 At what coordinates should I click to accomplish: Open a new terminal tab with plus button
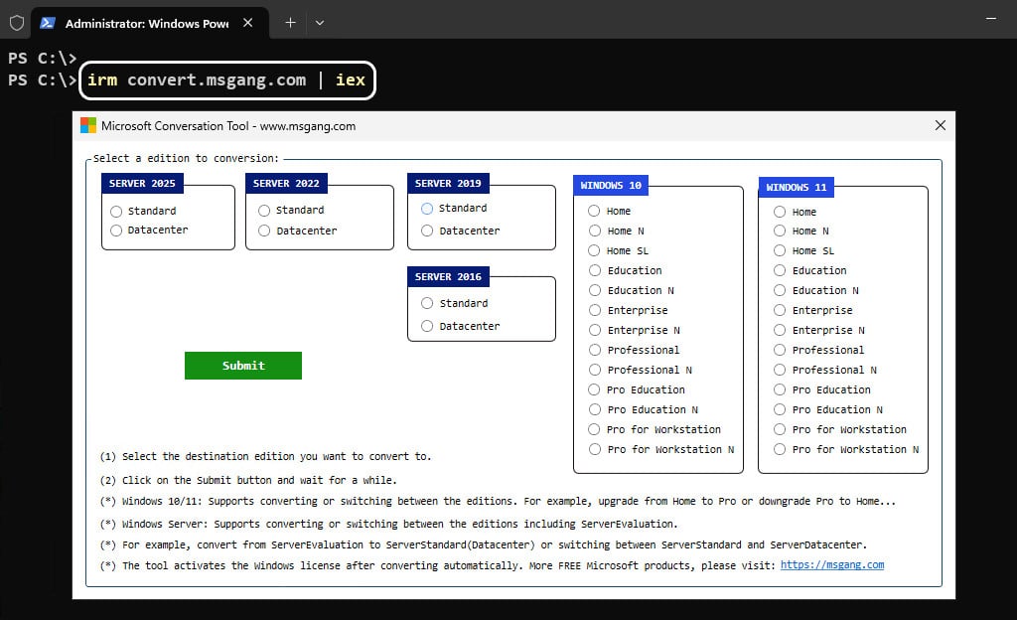[x=291, y=23]
